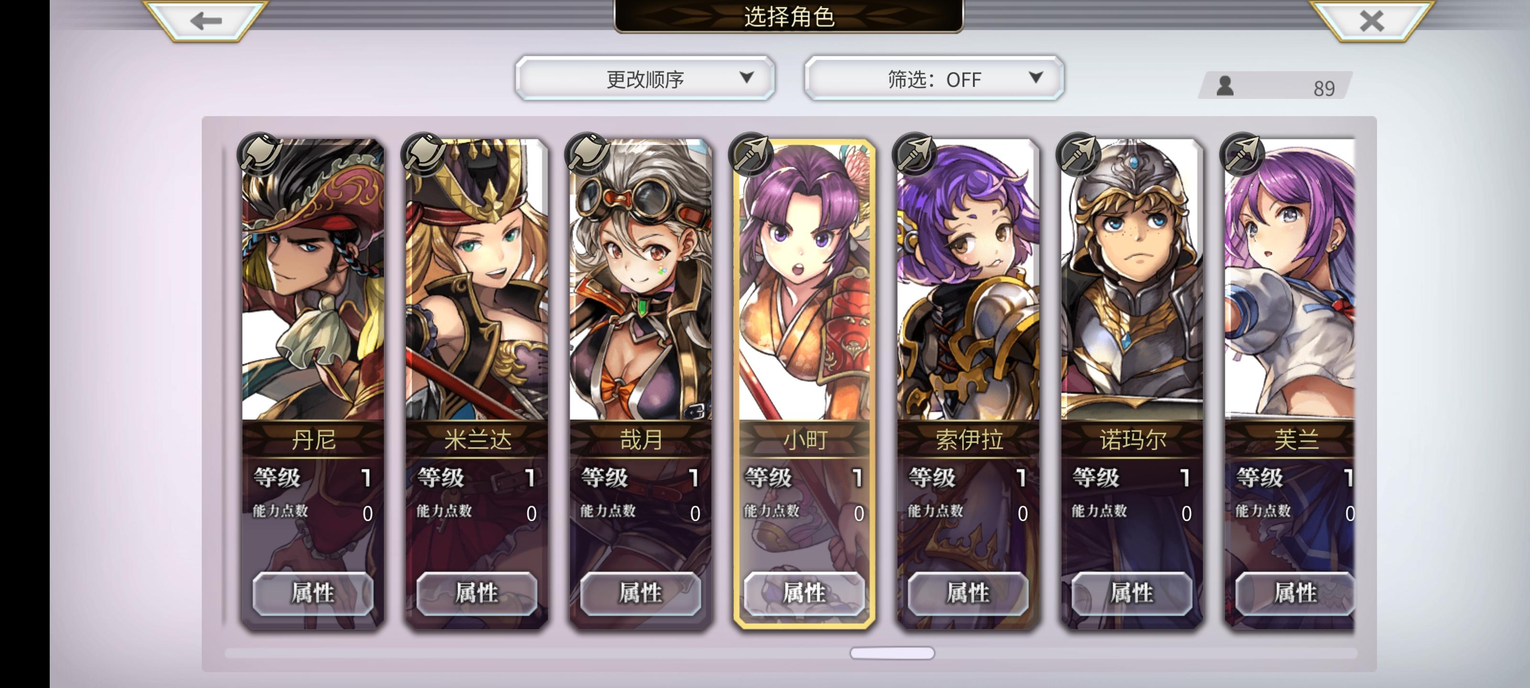
Task: Click the axe weapon icon on 米兰达's card
Action: pyautogui.click(x=424, y=153)
